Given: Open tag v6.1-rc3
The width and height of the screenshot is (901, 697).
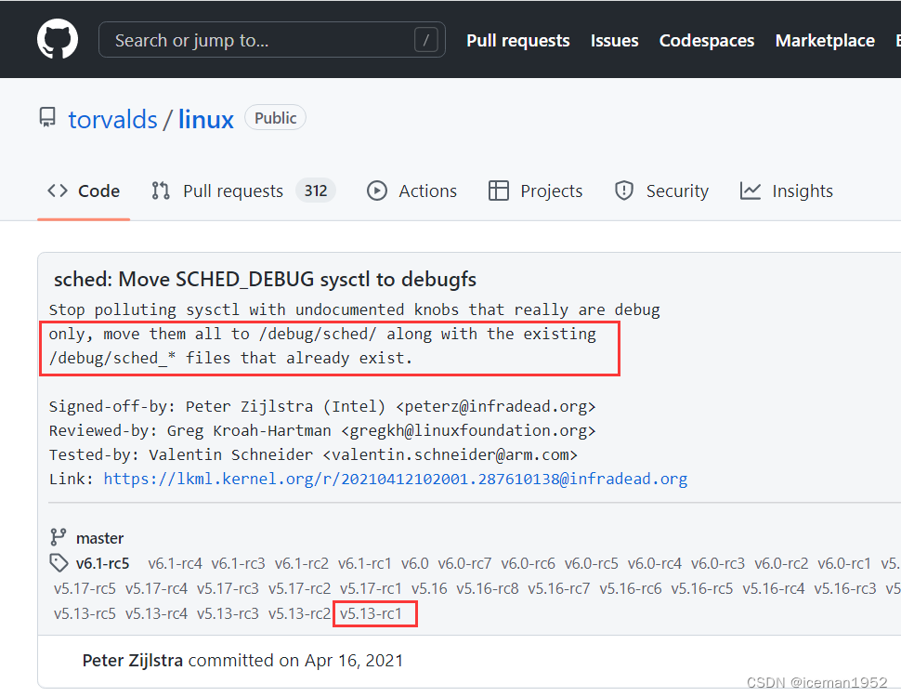Looking at the screenshot, I should pos(239,563).
